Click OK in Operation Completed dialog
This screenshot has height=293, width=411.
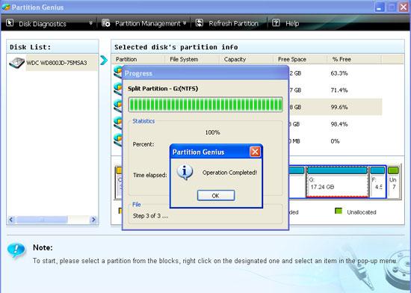[216, 196]
